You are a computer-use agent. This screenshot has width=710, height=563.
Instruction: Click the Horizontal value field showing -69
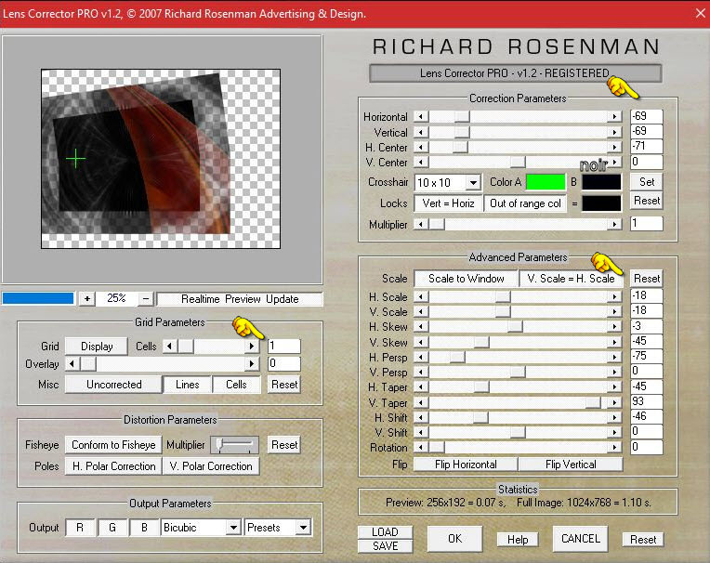[x=646, y=116]
